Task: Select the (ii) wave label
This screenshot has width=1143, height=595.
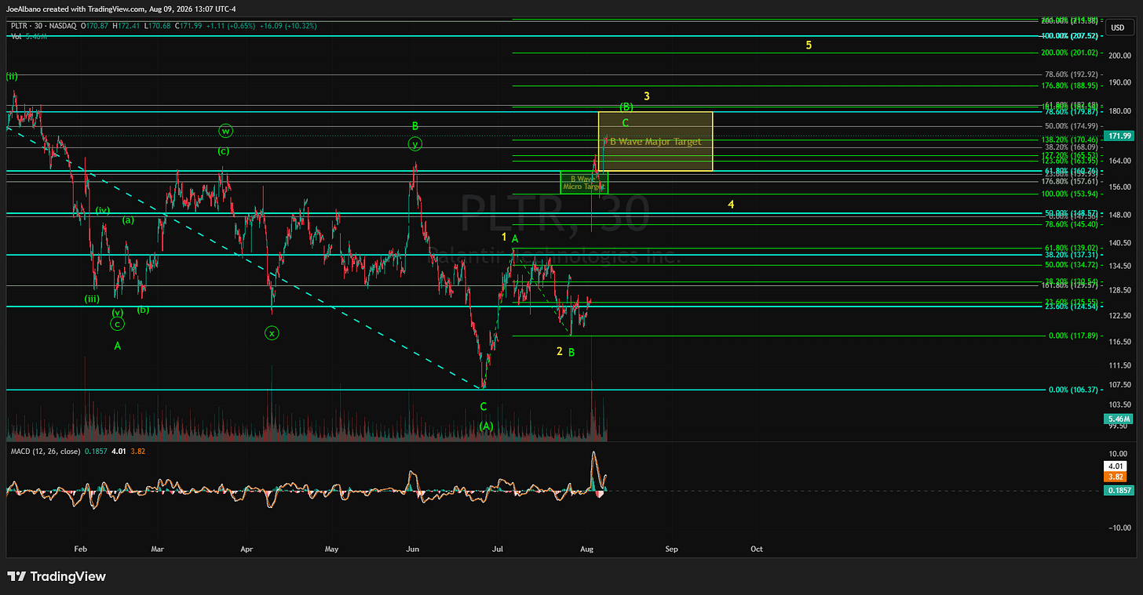Action: (12, 76)
